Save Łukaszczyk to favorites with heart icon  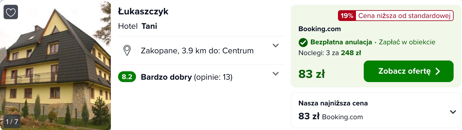11,12
